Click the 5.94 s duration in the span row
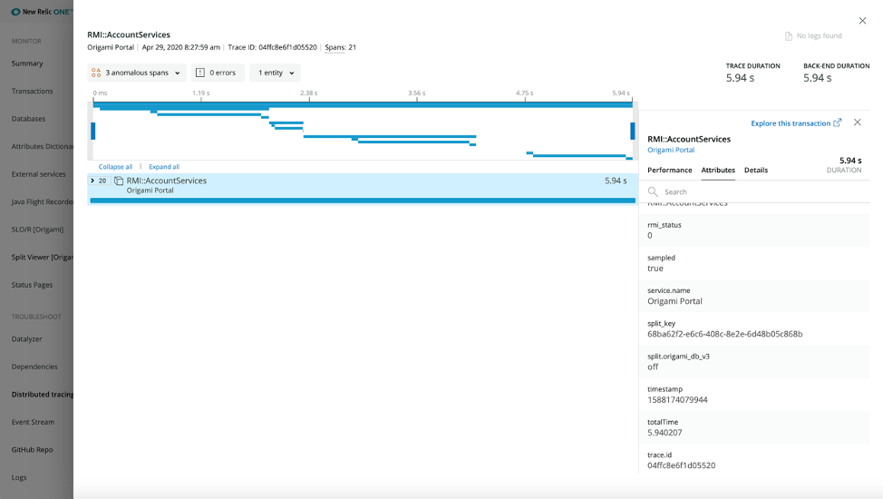Image resolution: width=883 pixels, height=499 pixels. pos(616,181)
